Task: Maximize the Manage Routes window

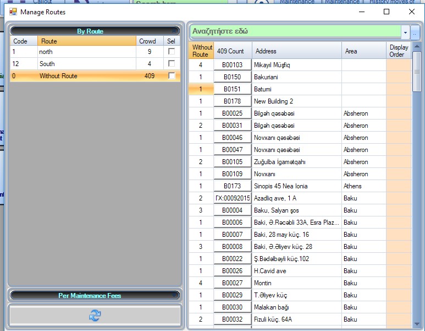Action: coord(387,12)
